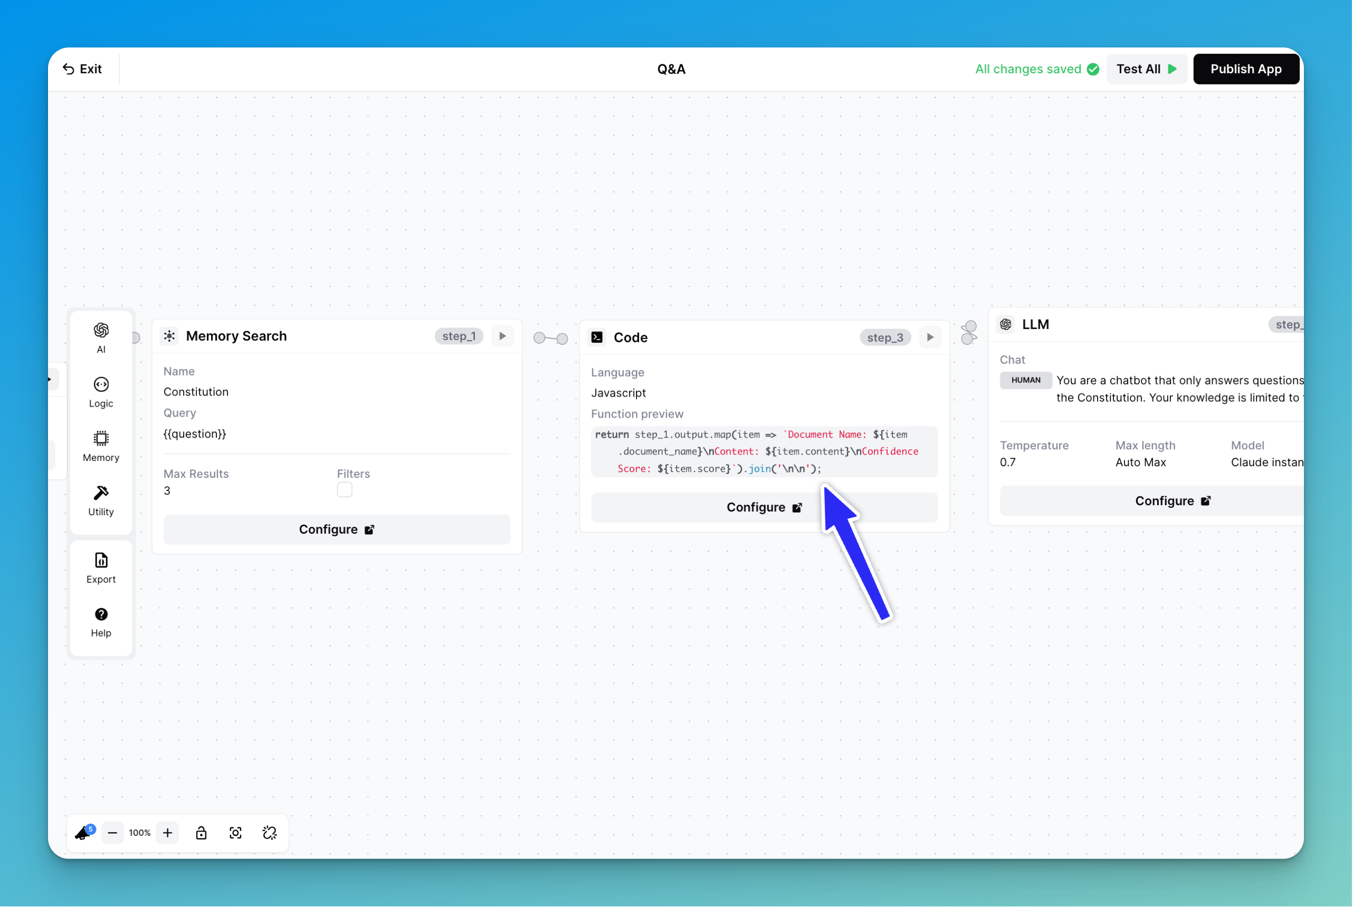Run the Memory Search step_1 play button
Viewport: 1353px width, 907px height.
click(502, 335)
